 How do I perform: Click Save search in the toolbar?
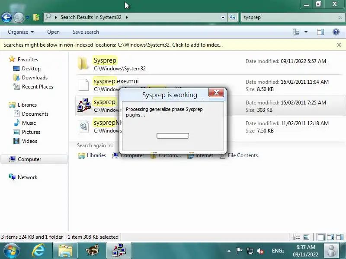point(86,32)
